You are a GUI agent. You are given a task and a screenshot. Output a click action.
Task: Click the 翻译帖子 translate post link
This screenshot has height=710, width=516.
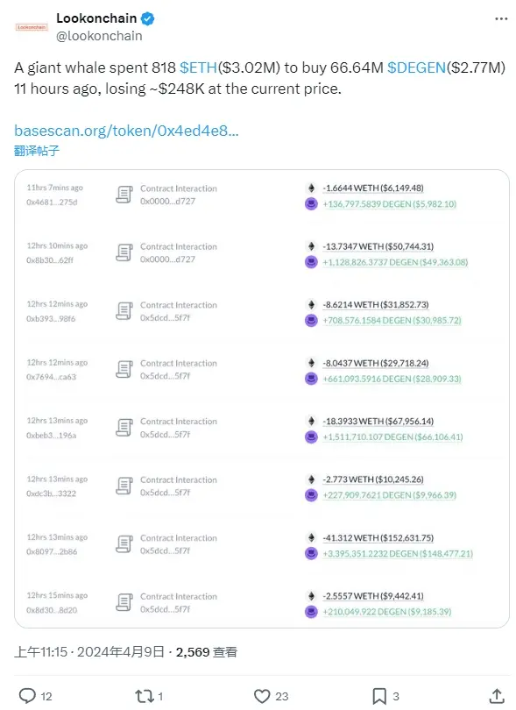click(x=37, y=151)
